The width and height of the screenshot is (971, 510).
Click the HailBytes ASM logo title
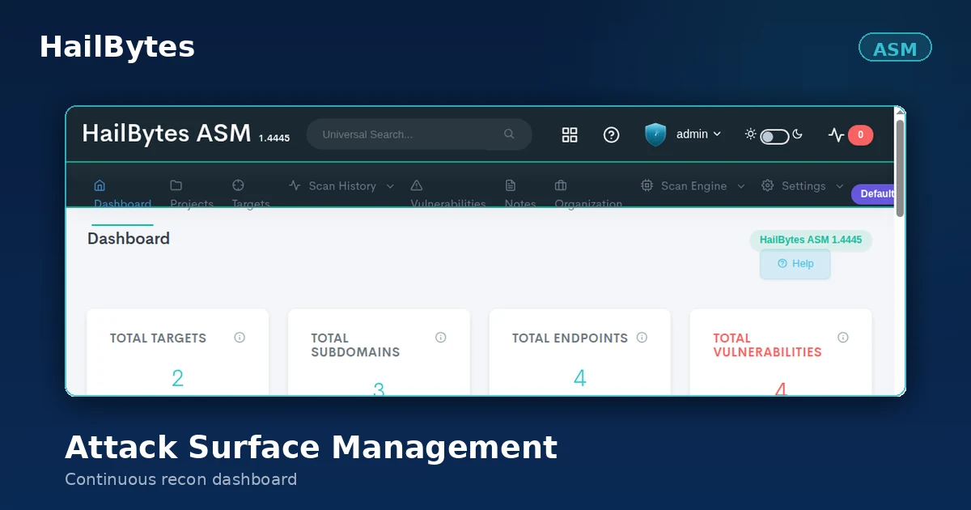[x=167, y=134]
